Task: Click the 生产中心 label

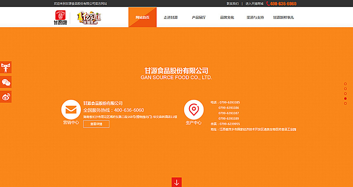Action: [194, 123]
